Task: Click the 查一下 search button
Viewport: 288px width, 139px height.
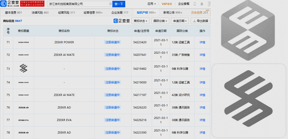Action: tap(119, 4)
